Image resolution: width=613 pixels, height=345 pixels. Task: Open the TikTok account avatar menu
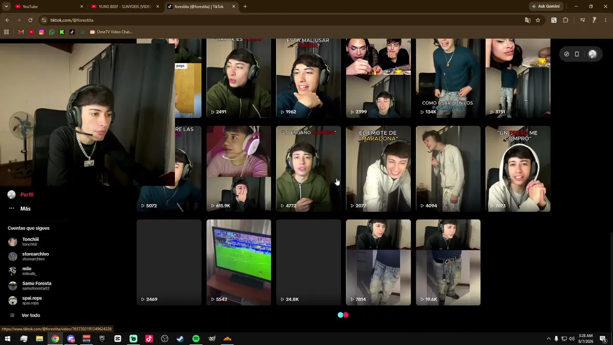592,54
